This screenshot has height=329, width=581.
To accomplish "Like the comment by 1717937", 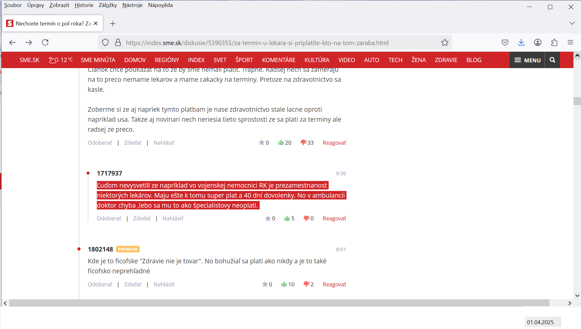I will click(287, 219).
